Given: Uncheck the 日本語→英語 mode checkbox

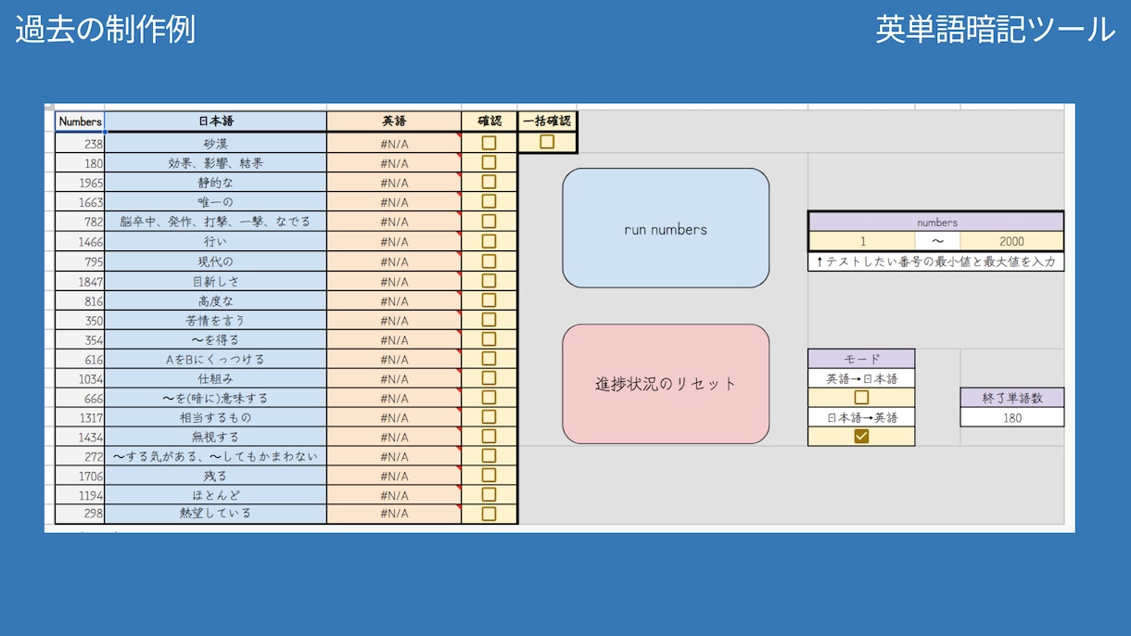Looking at the screenshot, I should pos(861,437).
